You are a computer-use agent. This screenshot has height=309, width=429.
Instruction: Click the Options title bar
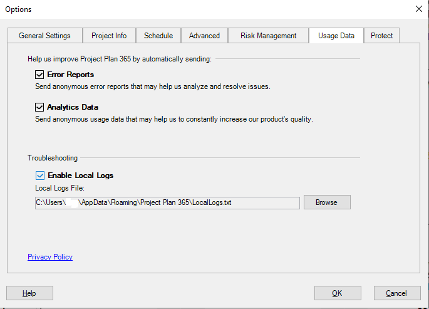click(x=188, y=9)
